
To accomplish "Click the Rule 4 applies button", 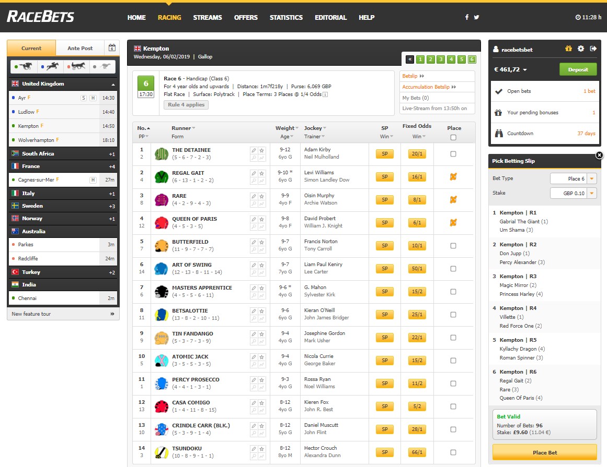I will coord(186,105).
